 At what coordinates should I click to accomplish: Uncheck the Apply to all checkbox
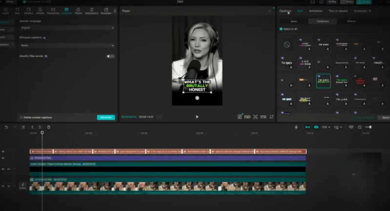tap(281, 29)
